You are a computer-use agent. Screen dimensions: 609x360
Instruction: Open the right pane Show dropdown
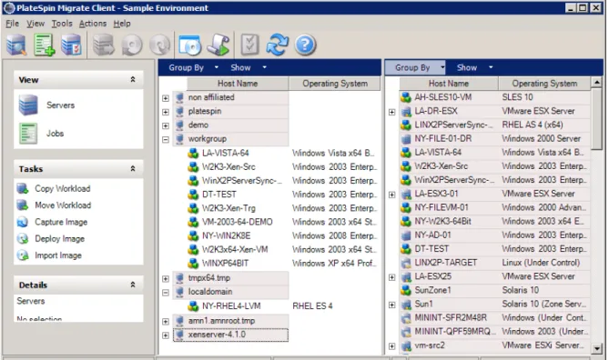474,67
